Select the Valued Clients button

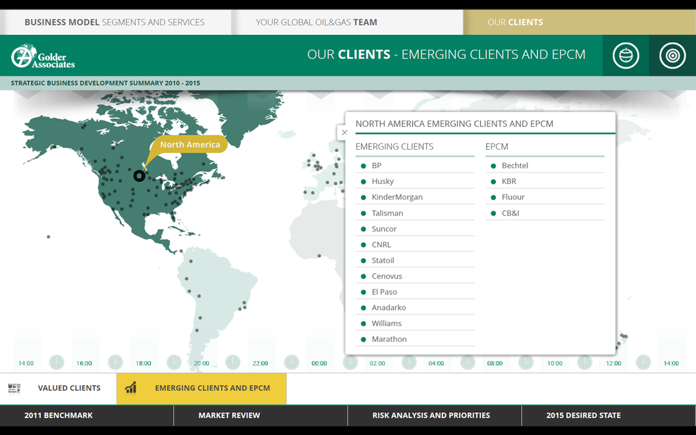(x=69, y=388)
